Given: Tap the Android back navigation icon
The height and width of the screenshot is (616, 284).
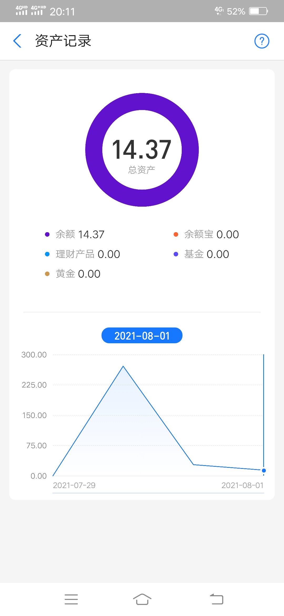Looking at the screenshot, I should pos(217,599).
